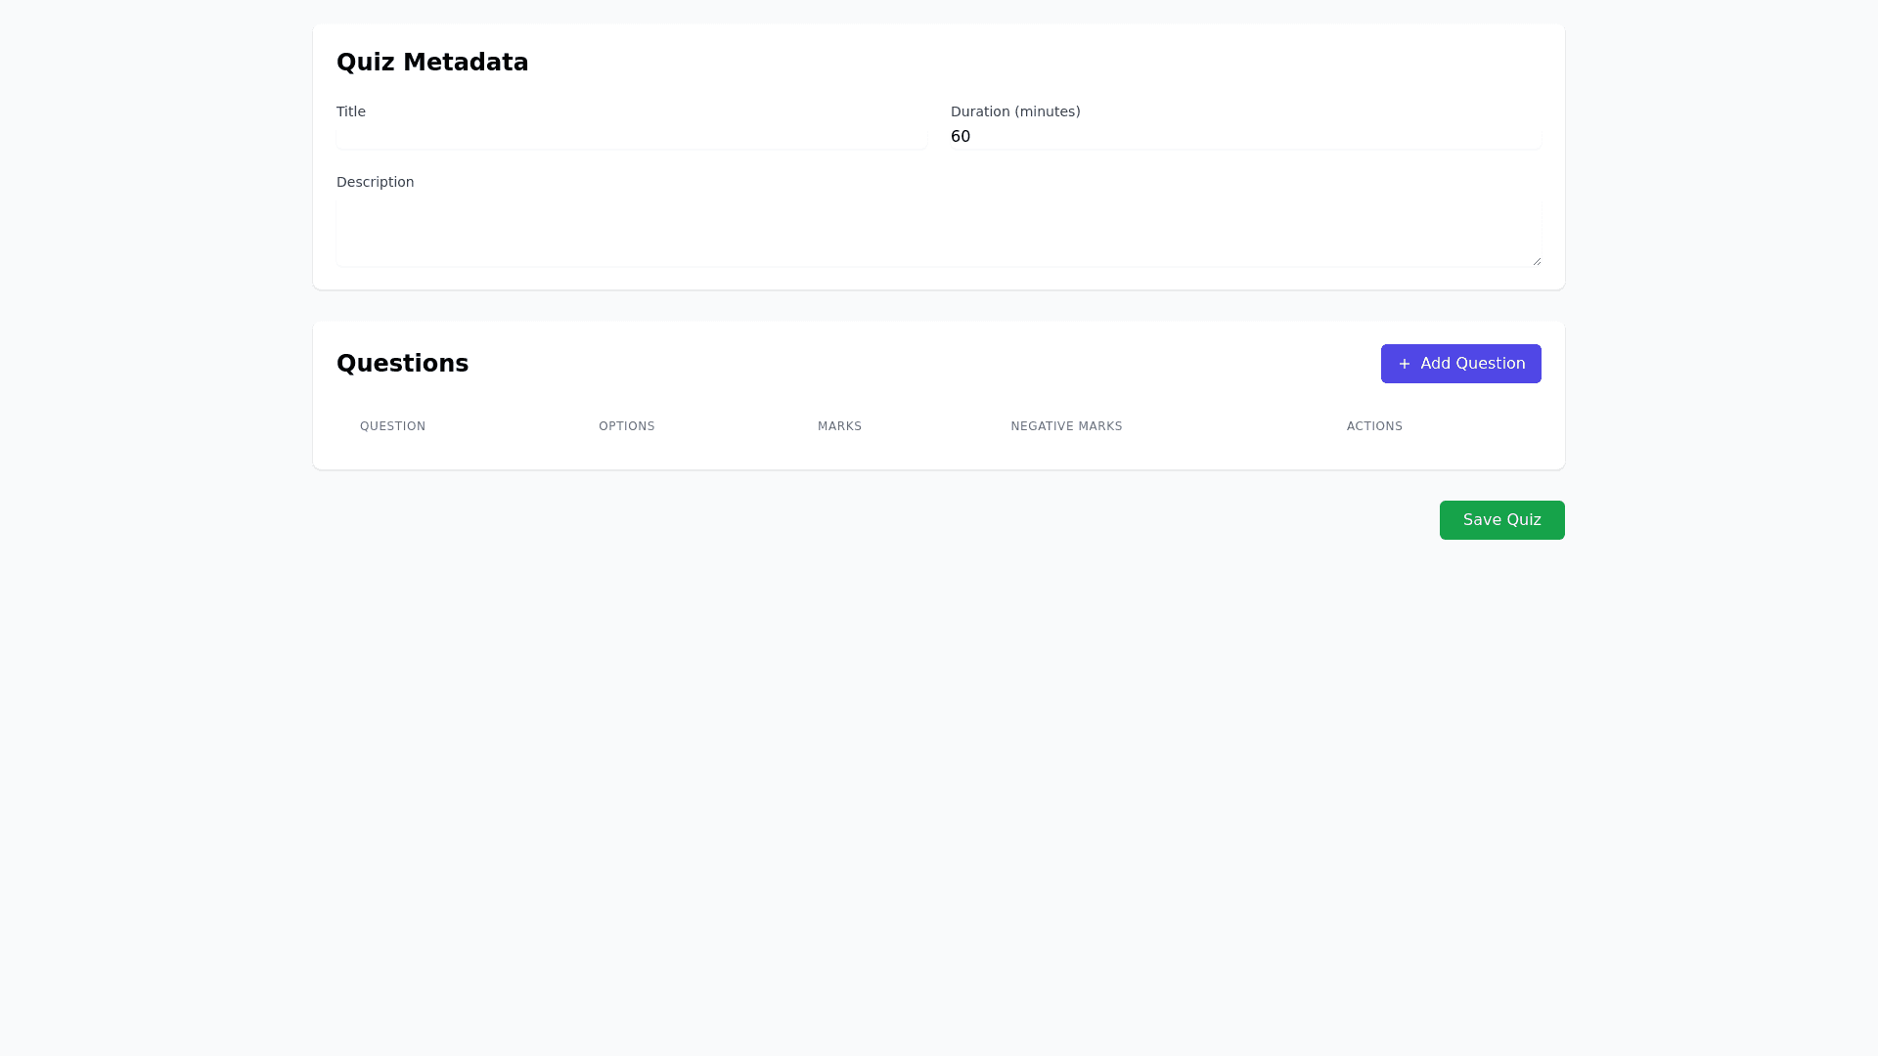Click the far right end of Duration field
The width and height of the screenshot is (1878, 1056).
(1530, 137)
